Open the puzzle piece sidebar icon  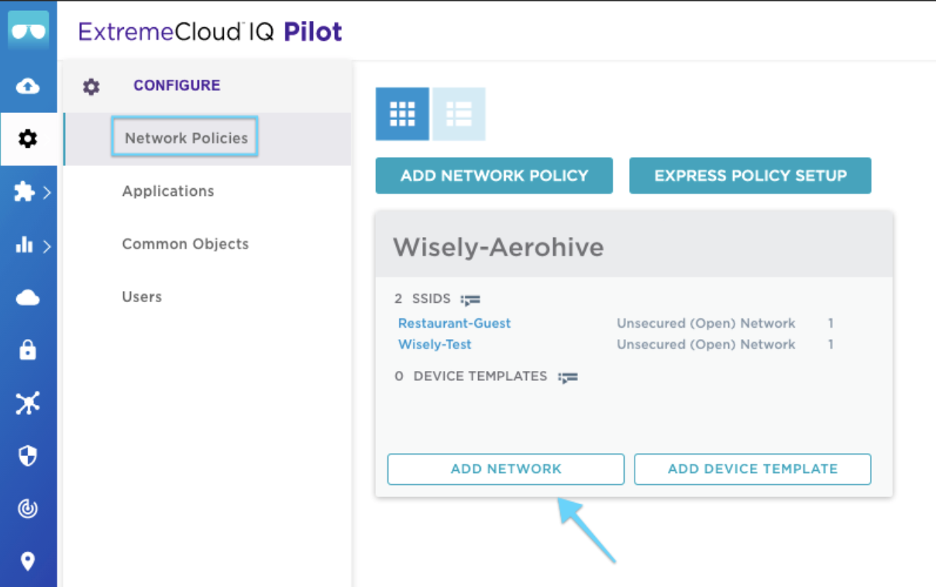[x=25, y=192]
